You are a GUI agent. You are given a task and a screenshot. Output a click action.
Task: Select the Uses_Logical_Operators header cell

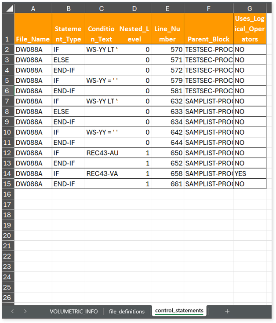pos(249,29)
